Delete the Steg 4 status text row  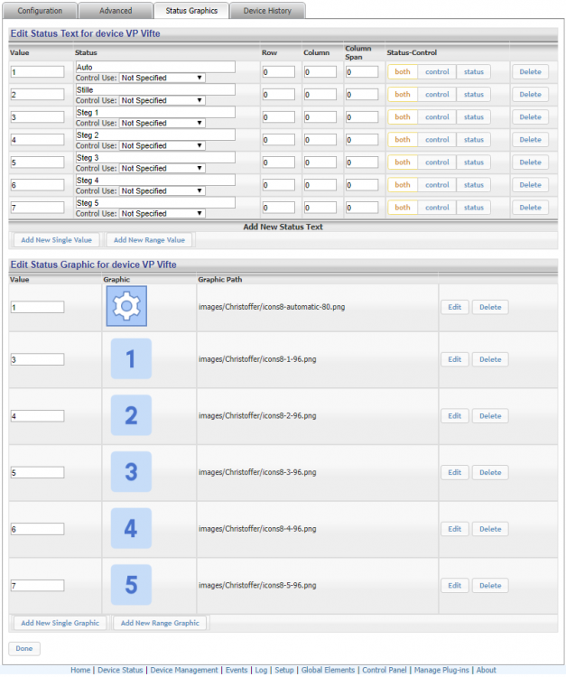click(x=530, y=185)
